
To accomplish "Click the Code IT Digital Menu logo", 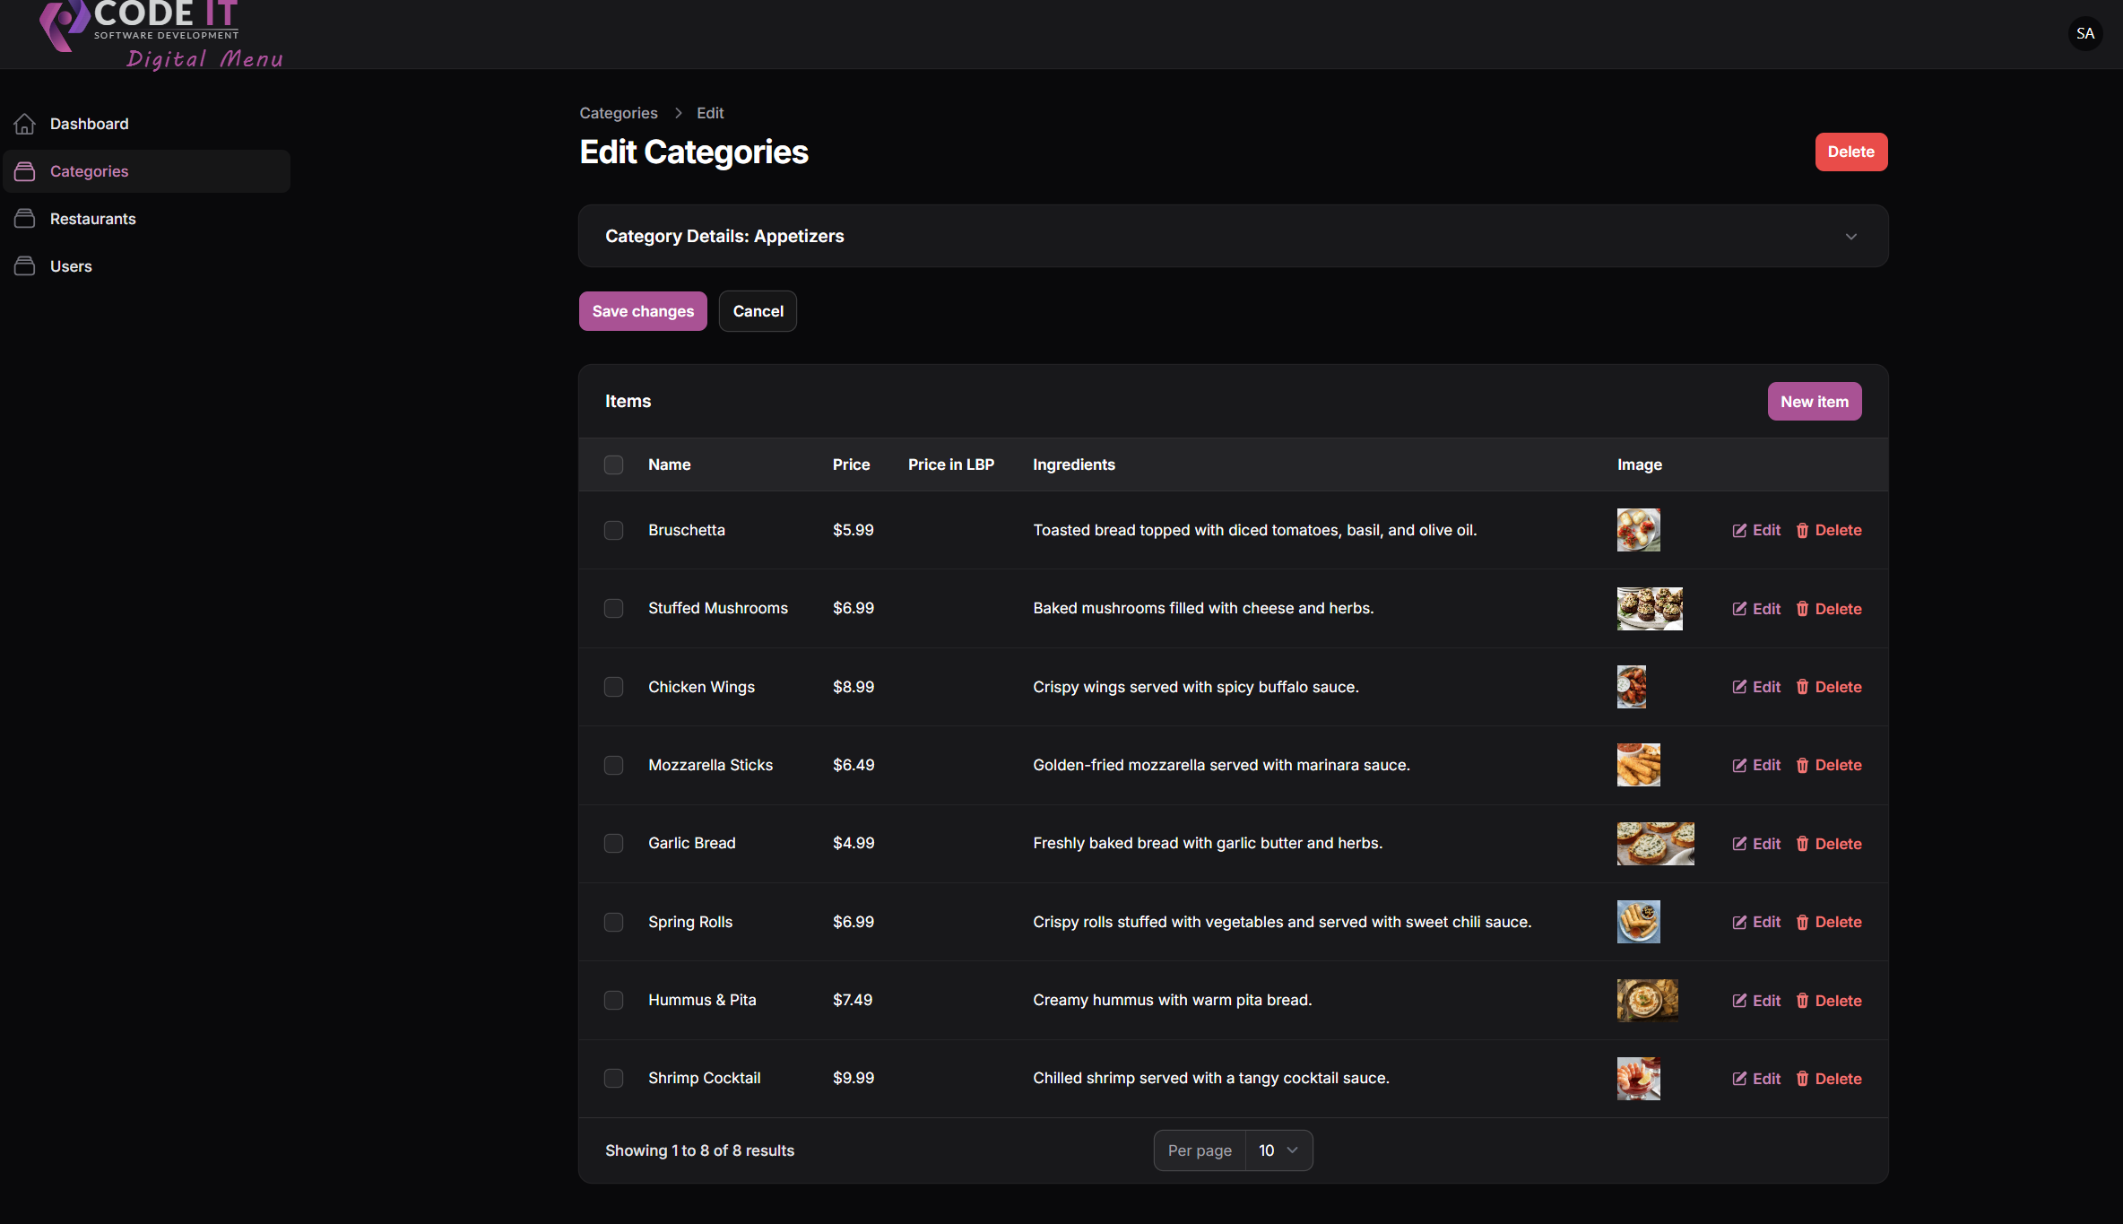I will click(161, 34).
